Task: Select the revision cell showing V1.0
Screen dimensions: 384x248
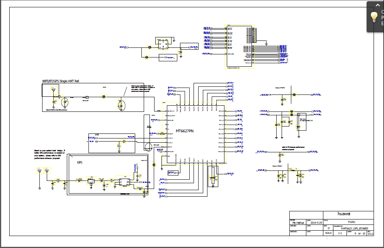Action: pos(371,233)
